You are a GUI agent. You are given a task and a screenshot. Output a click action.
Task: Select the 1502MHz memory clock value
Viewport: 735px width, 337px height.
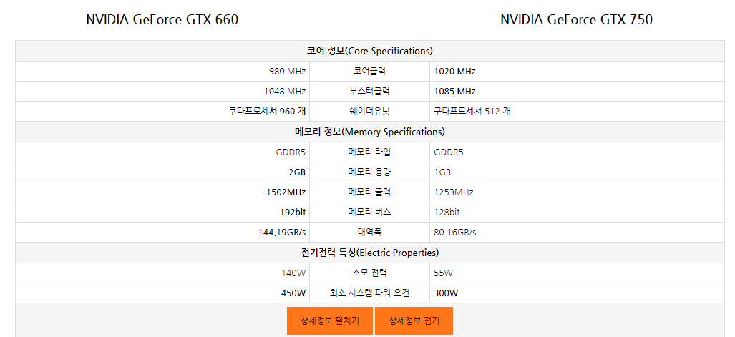tap(286, 192)
